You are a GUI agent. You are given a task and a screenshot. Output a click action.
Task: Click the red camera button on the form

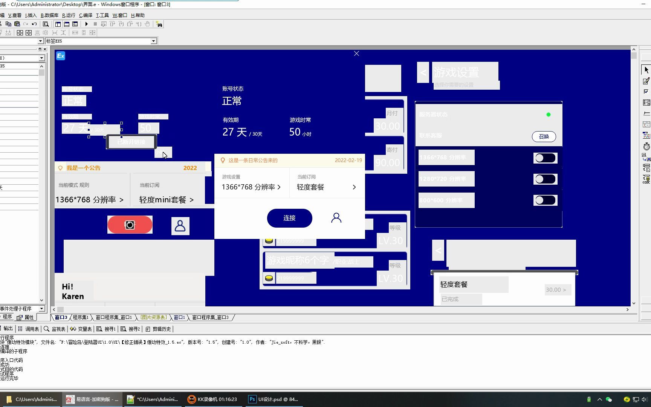130,225
